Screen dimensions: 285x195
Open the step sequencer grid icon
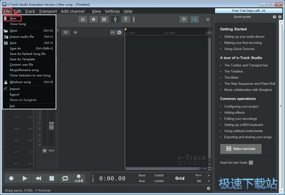[104, 19]
